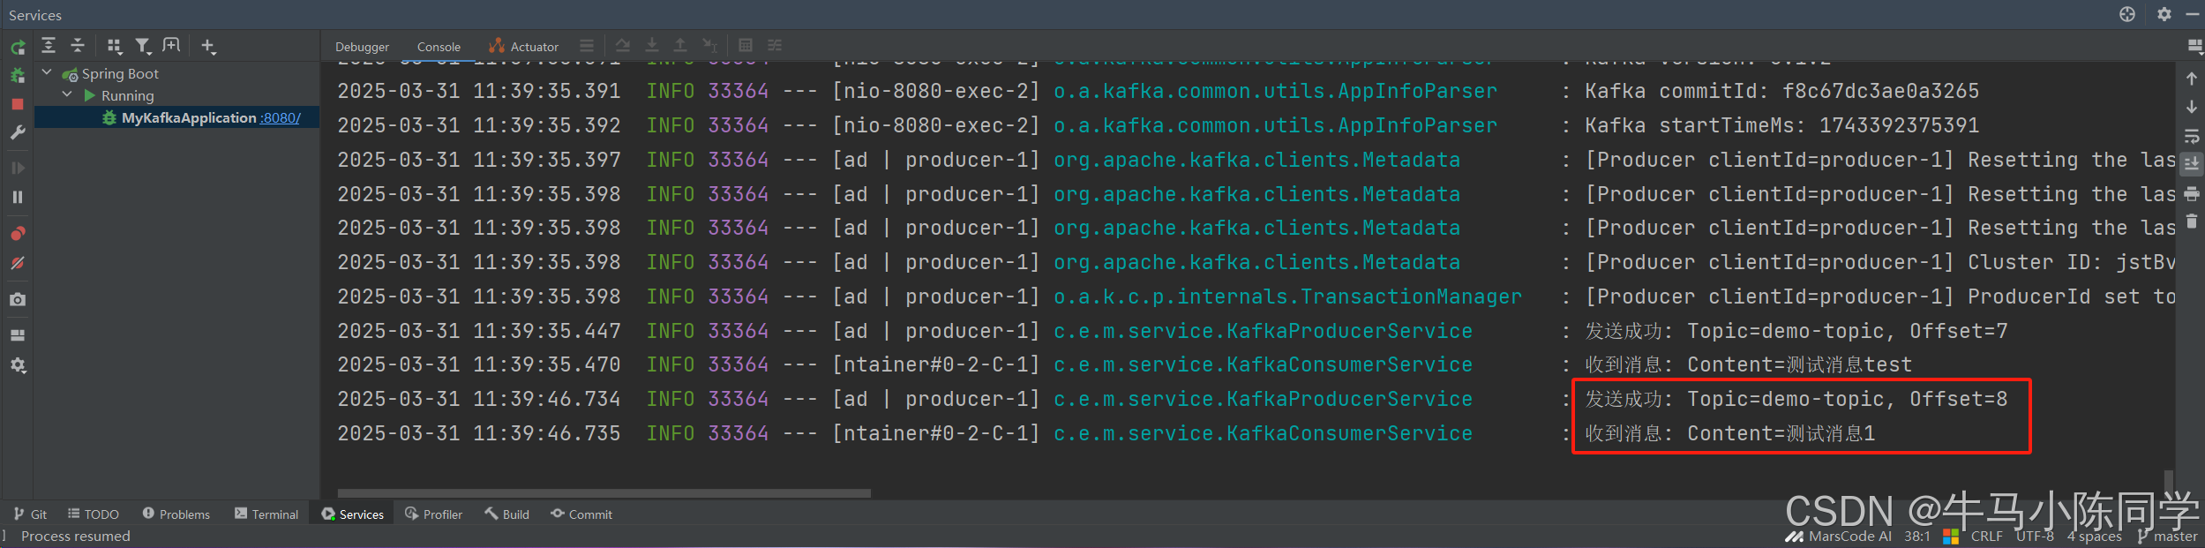The width and height of the screenshot is (2205, 548).
Task: Open the gear dropdown in left toolbar
Action: (18, 365)
